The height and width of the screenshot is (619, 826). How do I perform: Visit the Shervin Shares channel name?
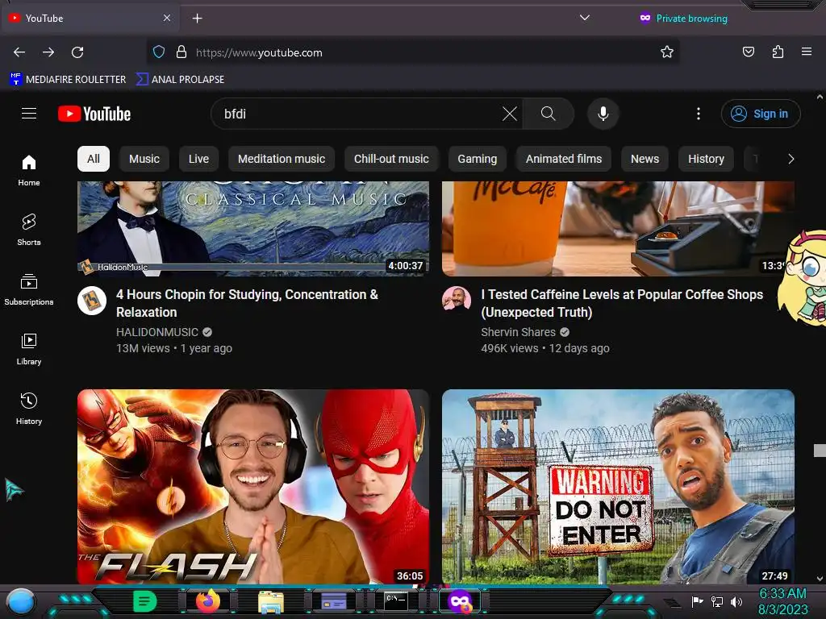click(518, 332)
